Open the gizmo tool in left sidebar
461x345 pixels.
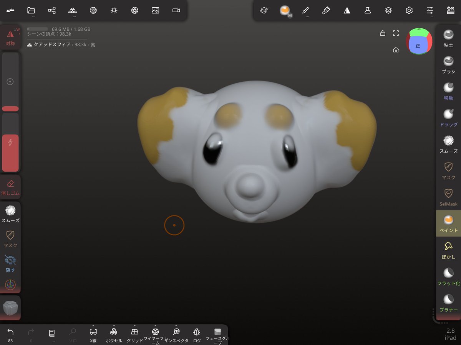(x=10, y=284)
